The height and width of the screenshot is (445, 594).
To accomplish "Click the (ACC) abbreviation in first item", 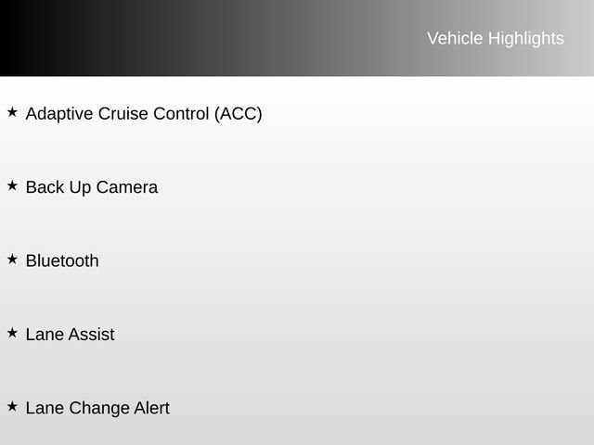I will 239,114.
